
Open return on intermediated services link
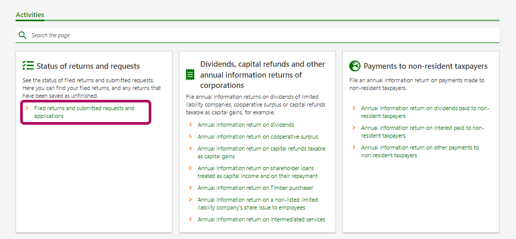point(261,219)
